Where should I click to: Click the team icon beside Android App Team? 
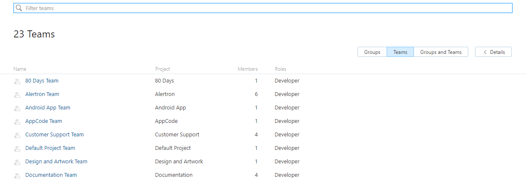[17, 108]
